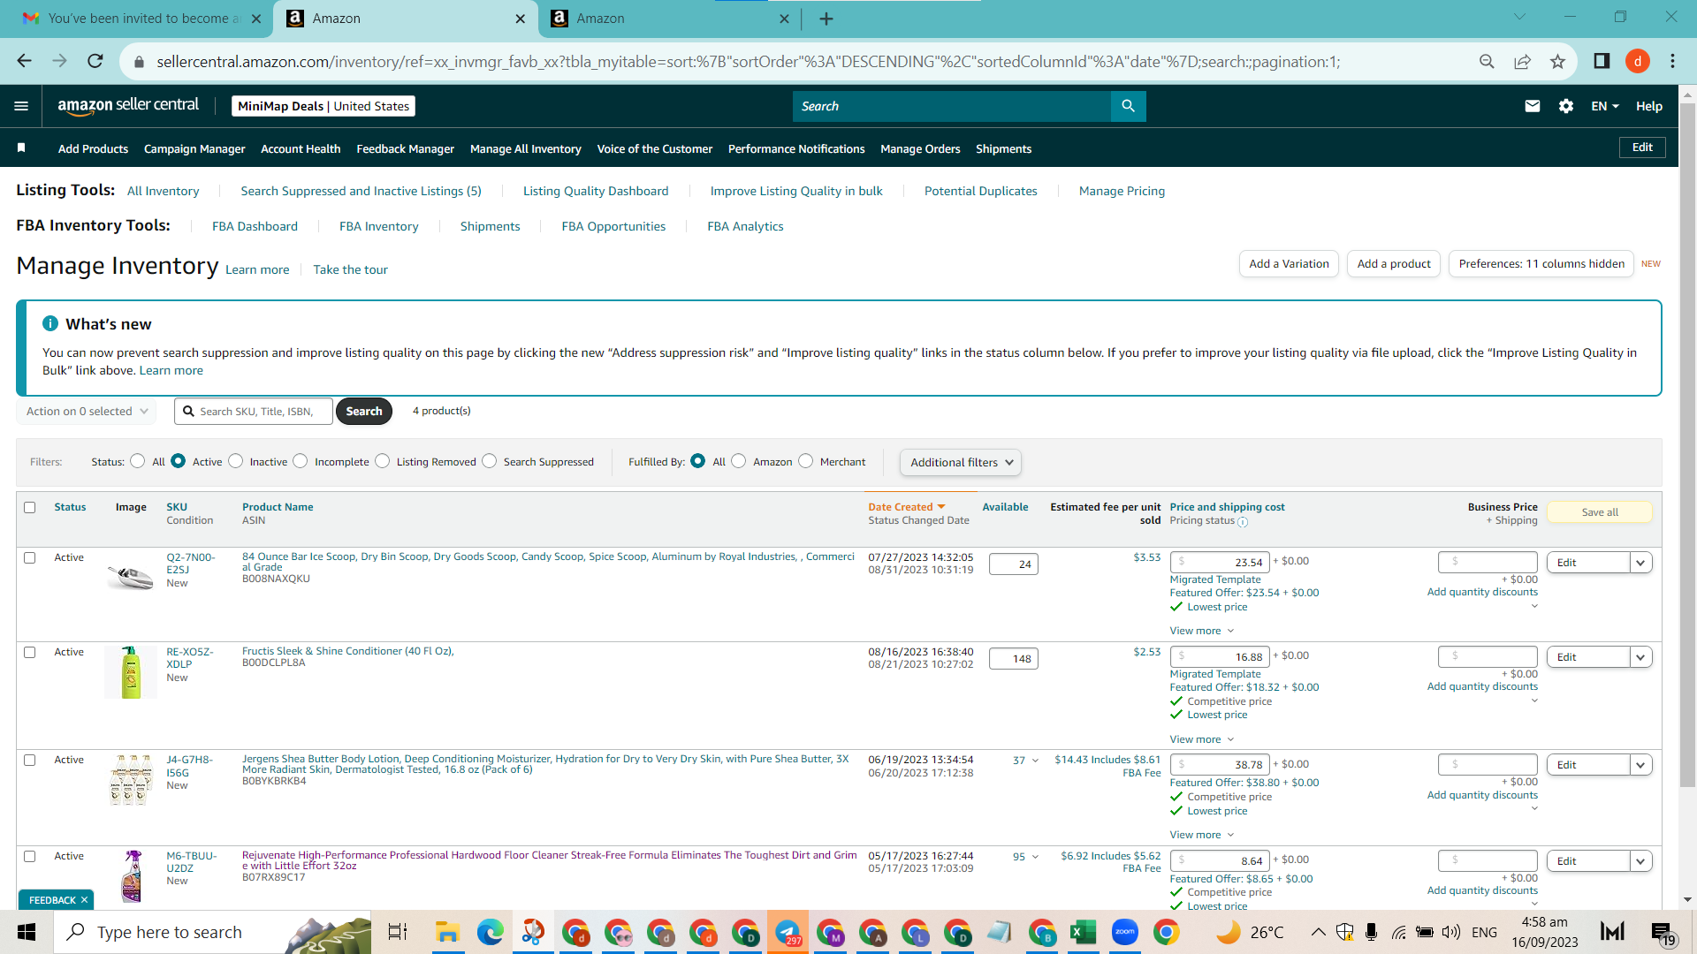The image size is (1697, 954).
Task: Click the Add a product button
Action: [1394, 263]
